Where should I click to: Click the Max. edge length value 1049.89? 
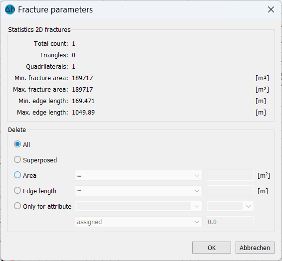[x=83, y=113]
